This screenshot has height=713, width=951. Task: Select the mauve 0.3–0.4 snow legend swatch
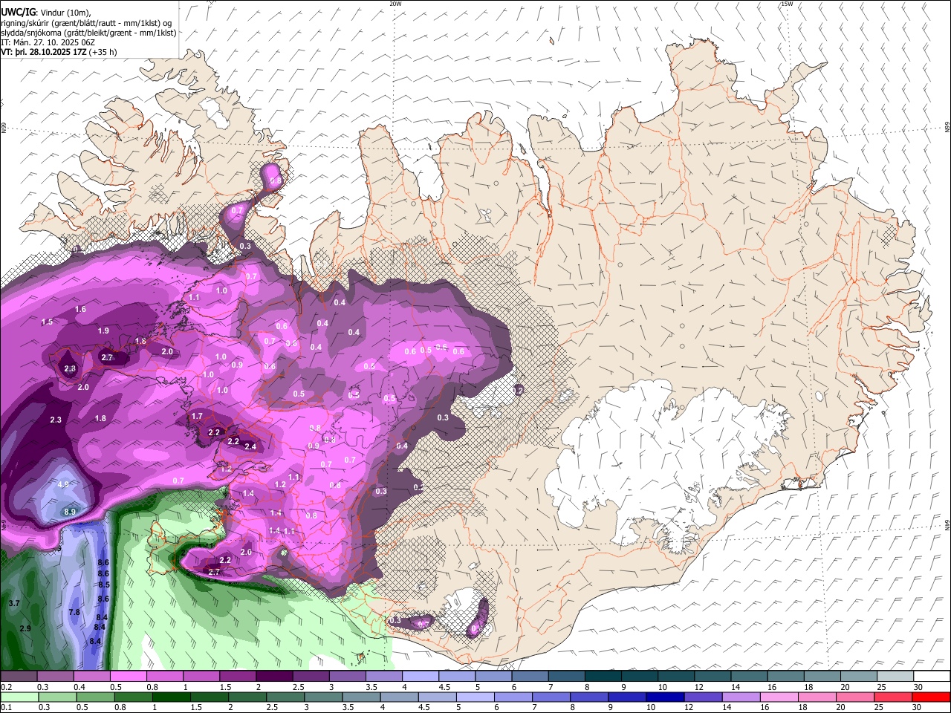[55, 677]
